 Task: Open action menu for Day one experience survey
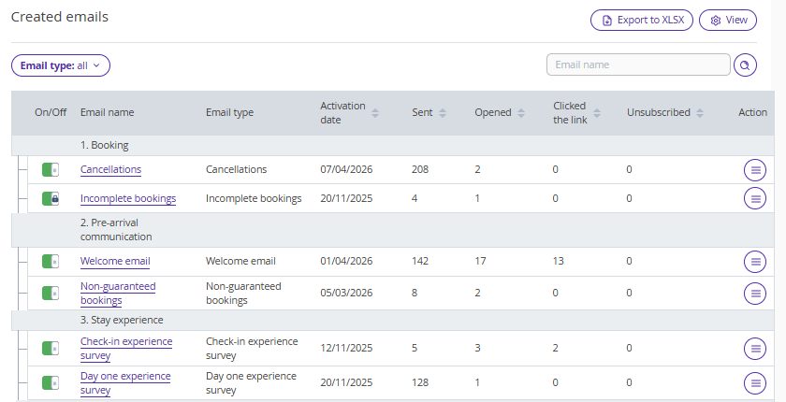click(754, 382)
